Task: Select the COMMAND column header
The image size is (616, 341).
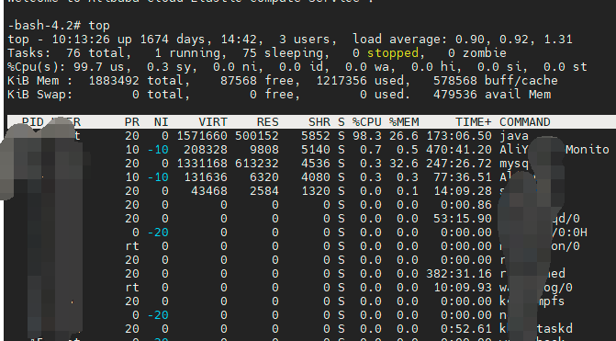Action: [524, 122]
